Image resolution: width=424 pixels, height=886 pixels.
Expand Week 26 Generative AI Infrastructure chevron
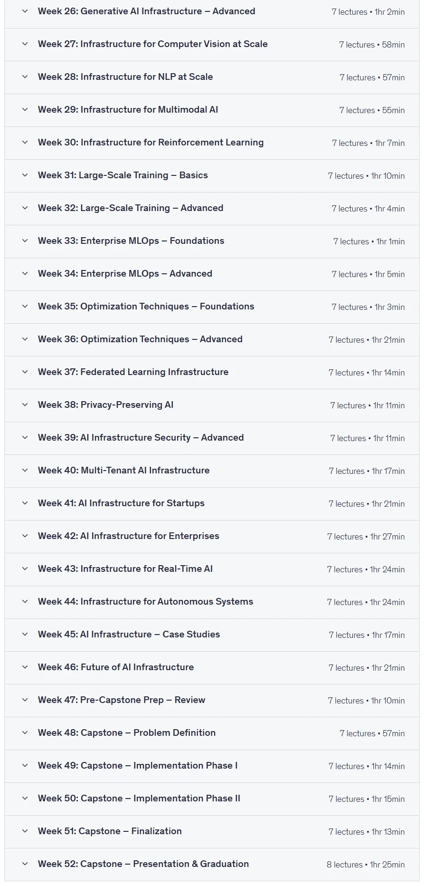25,11
